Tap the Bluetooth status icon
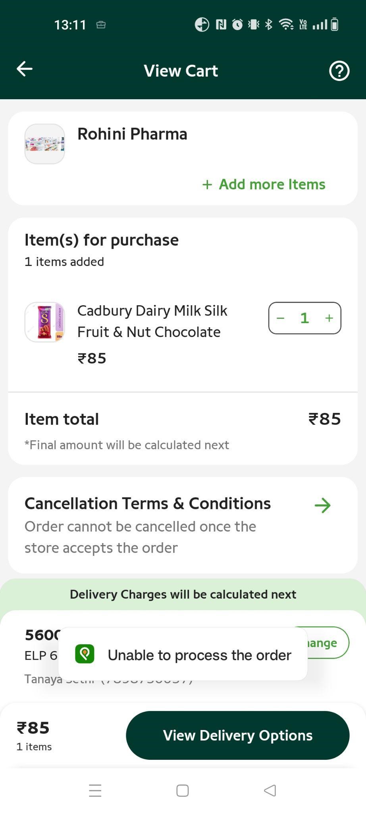366x813 pixels. pos(269,25)
